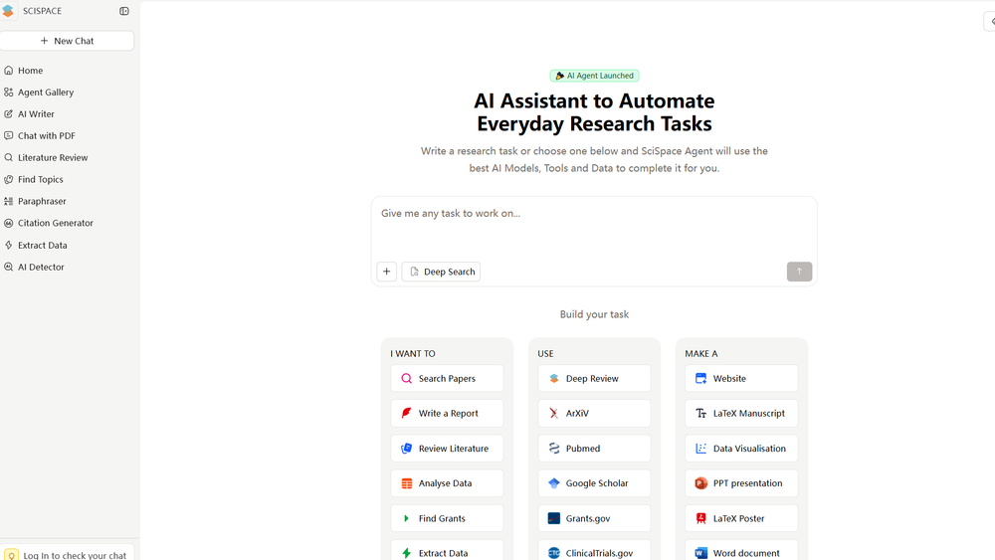Choose LaTeX Poster output
Screen dimensions: 995x560
pyautogui.click(x=741, y=518)
